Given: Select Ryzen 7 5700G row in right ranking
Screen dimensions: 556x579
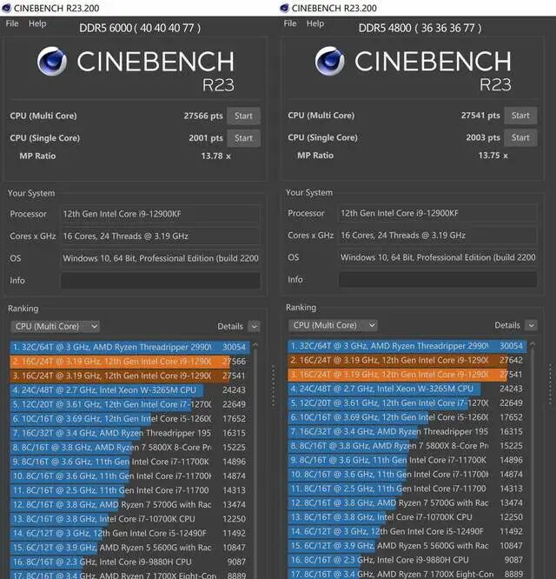Looking at the screenshot, I should click(x=407, y=503).
